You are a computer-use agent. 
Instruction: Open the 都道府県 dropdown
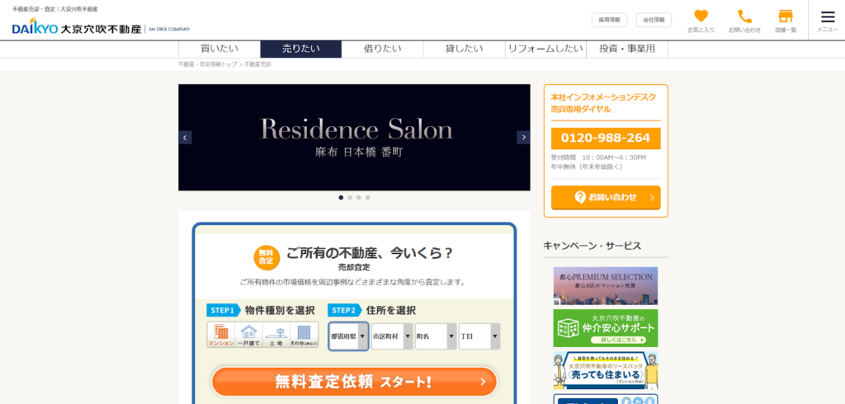(x=349, y=336)
